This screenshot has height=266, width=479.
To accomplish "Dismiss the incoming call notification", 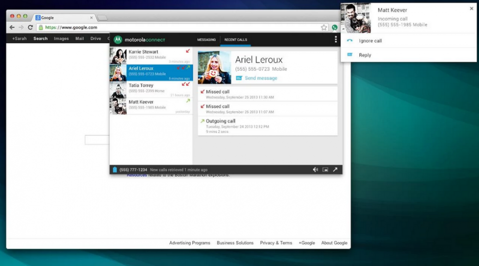I will (471, 8).
